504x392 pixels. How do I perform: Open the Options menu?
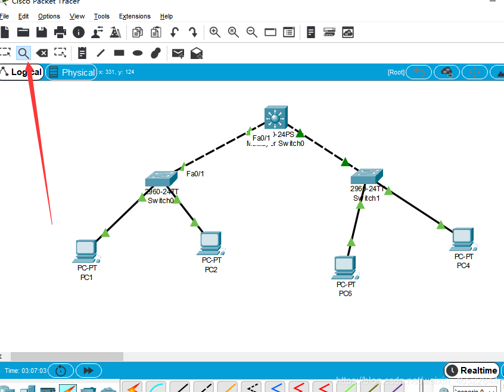pos(49,16)
